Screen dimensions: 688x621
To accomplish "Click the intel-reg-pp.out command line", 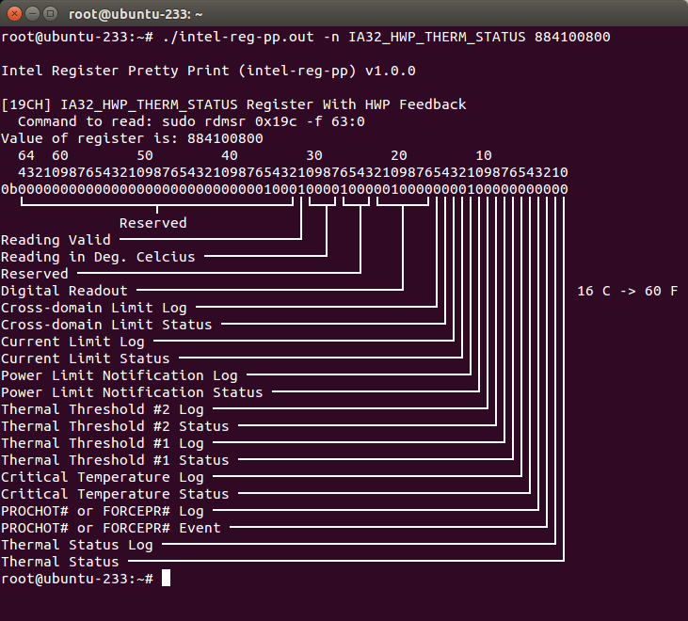I will tap(305, 37).
